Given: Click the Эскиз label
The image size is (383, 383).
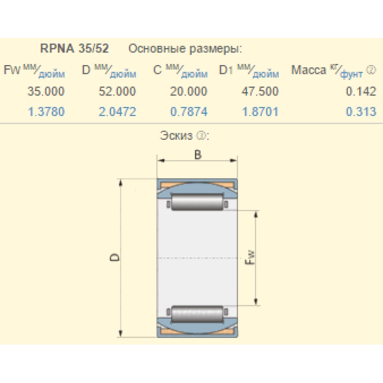Looking at the screenshot, I should click(x=176, y=135).
